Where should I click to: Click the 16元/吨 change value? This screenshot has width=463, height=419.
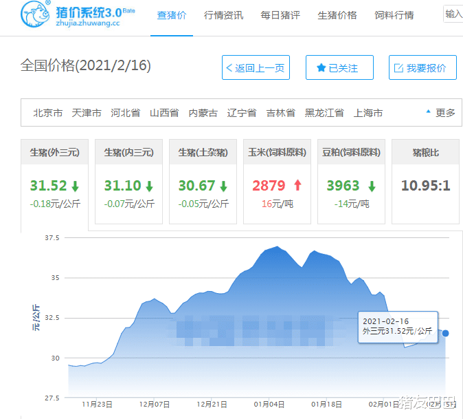pos(278,204)
